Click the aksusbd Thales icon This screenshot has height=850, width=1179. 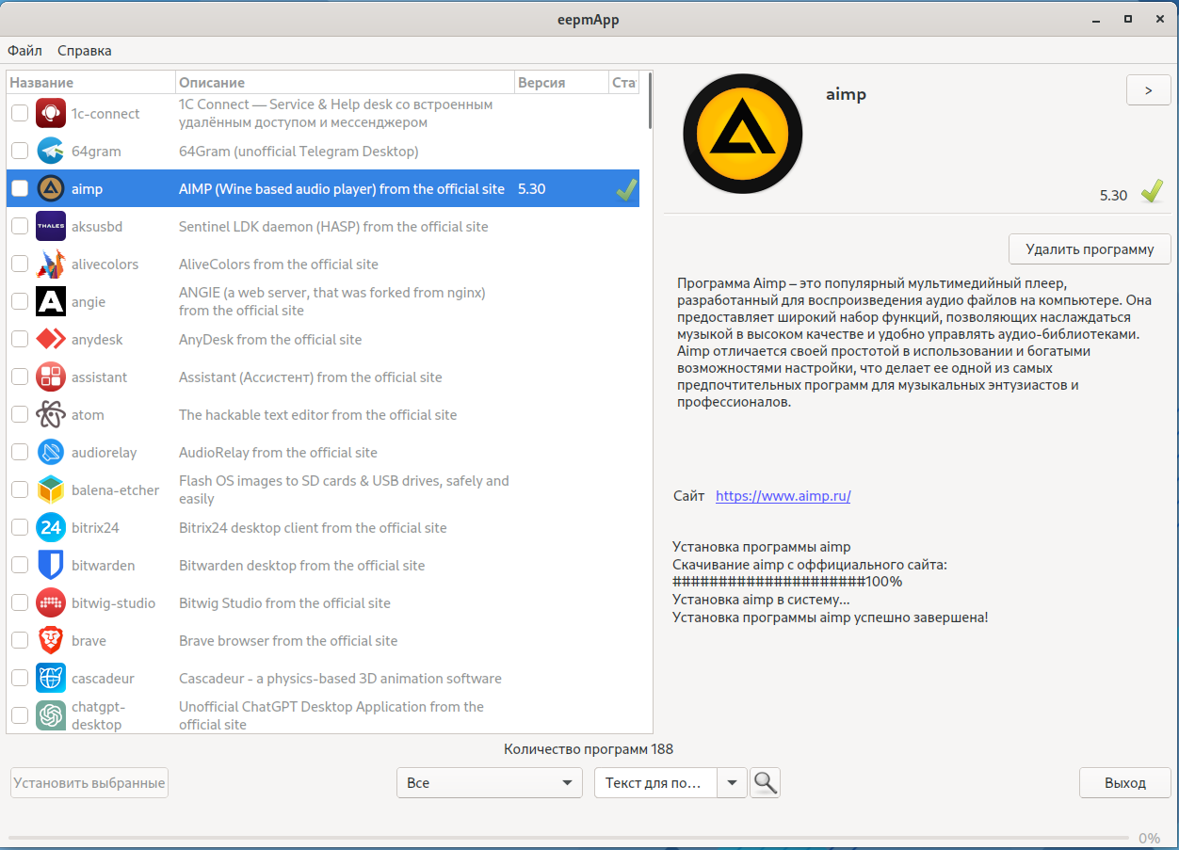51,226
